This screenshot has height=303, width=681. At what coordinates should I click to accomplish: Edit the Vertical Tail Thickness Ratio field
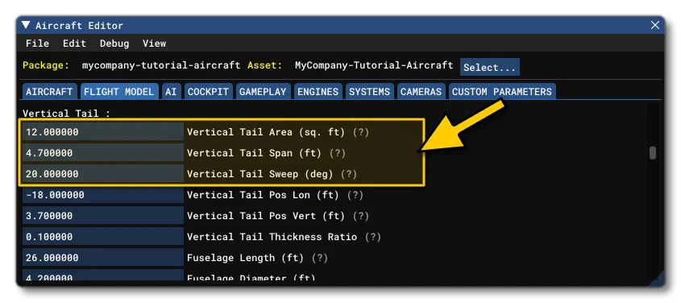[x=103, y=237]
